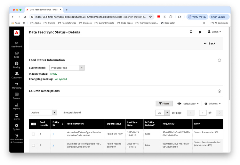Open the mass-select dropdown arrow in header
Image resolution: width=240 pixels, height=165 pixels.
pyautogui.click(x=35, y=124)
